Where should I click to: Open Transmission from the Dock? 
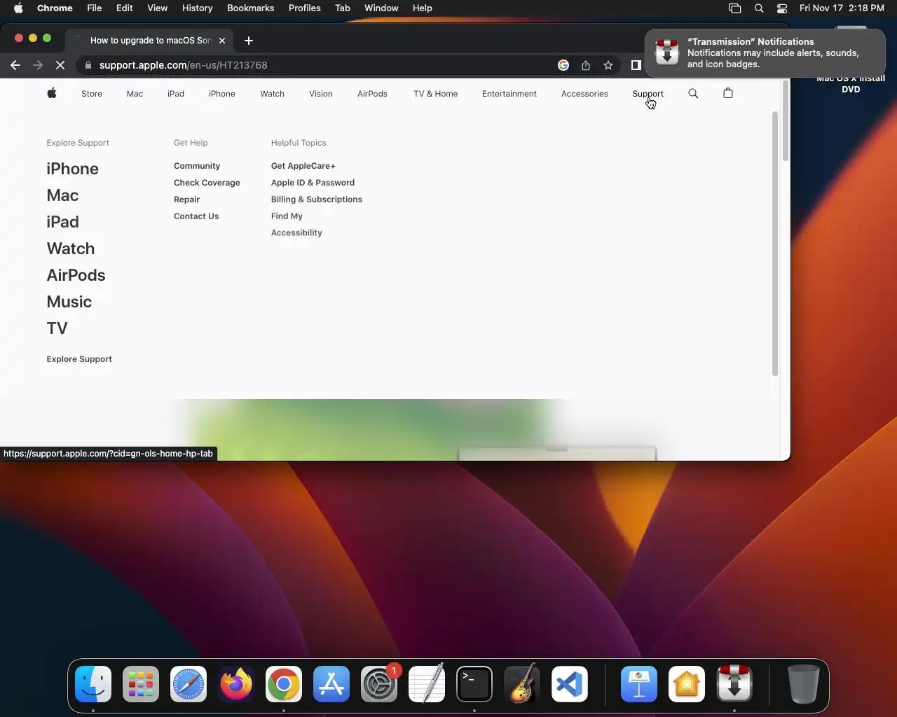(734, 684)
